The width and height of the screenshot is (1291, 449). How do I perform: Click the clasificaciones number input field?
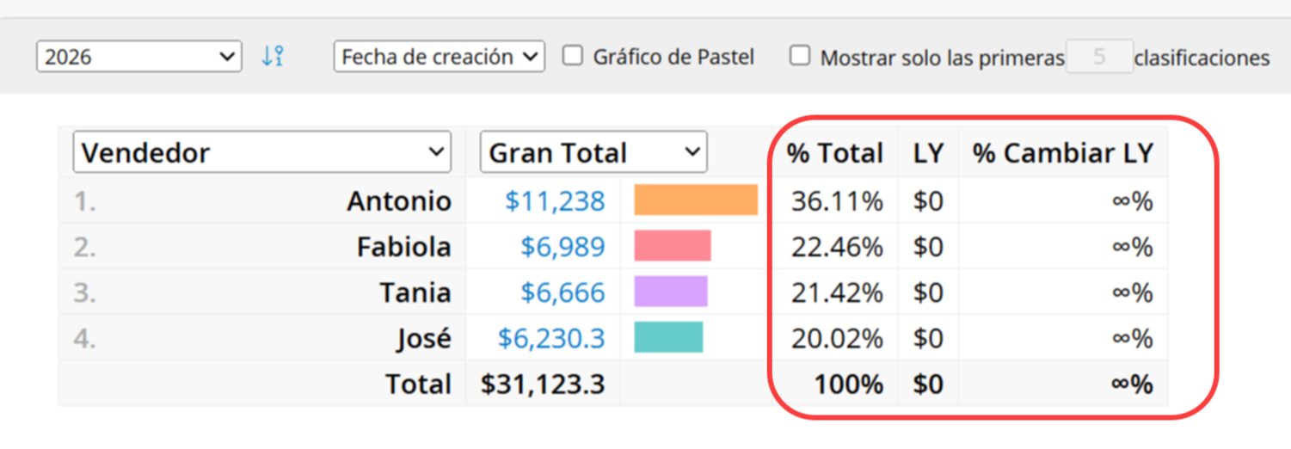coord(1099,57)
